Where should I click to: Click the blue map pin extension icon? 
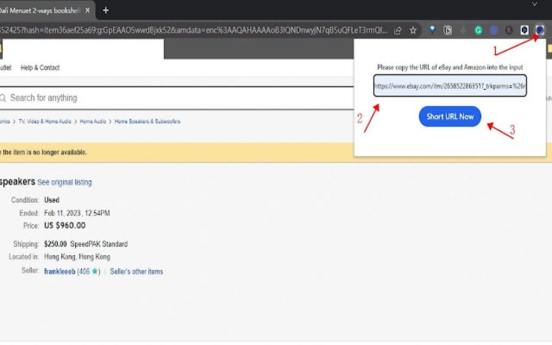pyautogui.click(x=432, y=30)
